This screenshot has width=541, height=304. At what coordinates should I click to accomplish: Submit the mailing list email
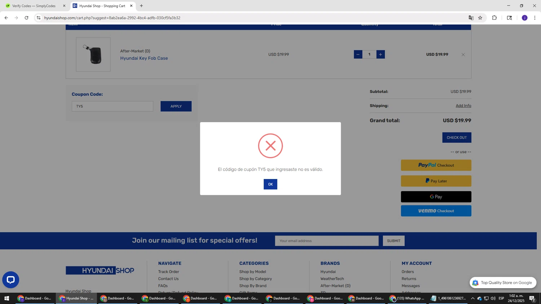coord(393,241)
